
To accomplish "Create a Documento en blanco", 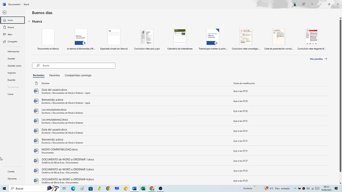I will point(48,39).
